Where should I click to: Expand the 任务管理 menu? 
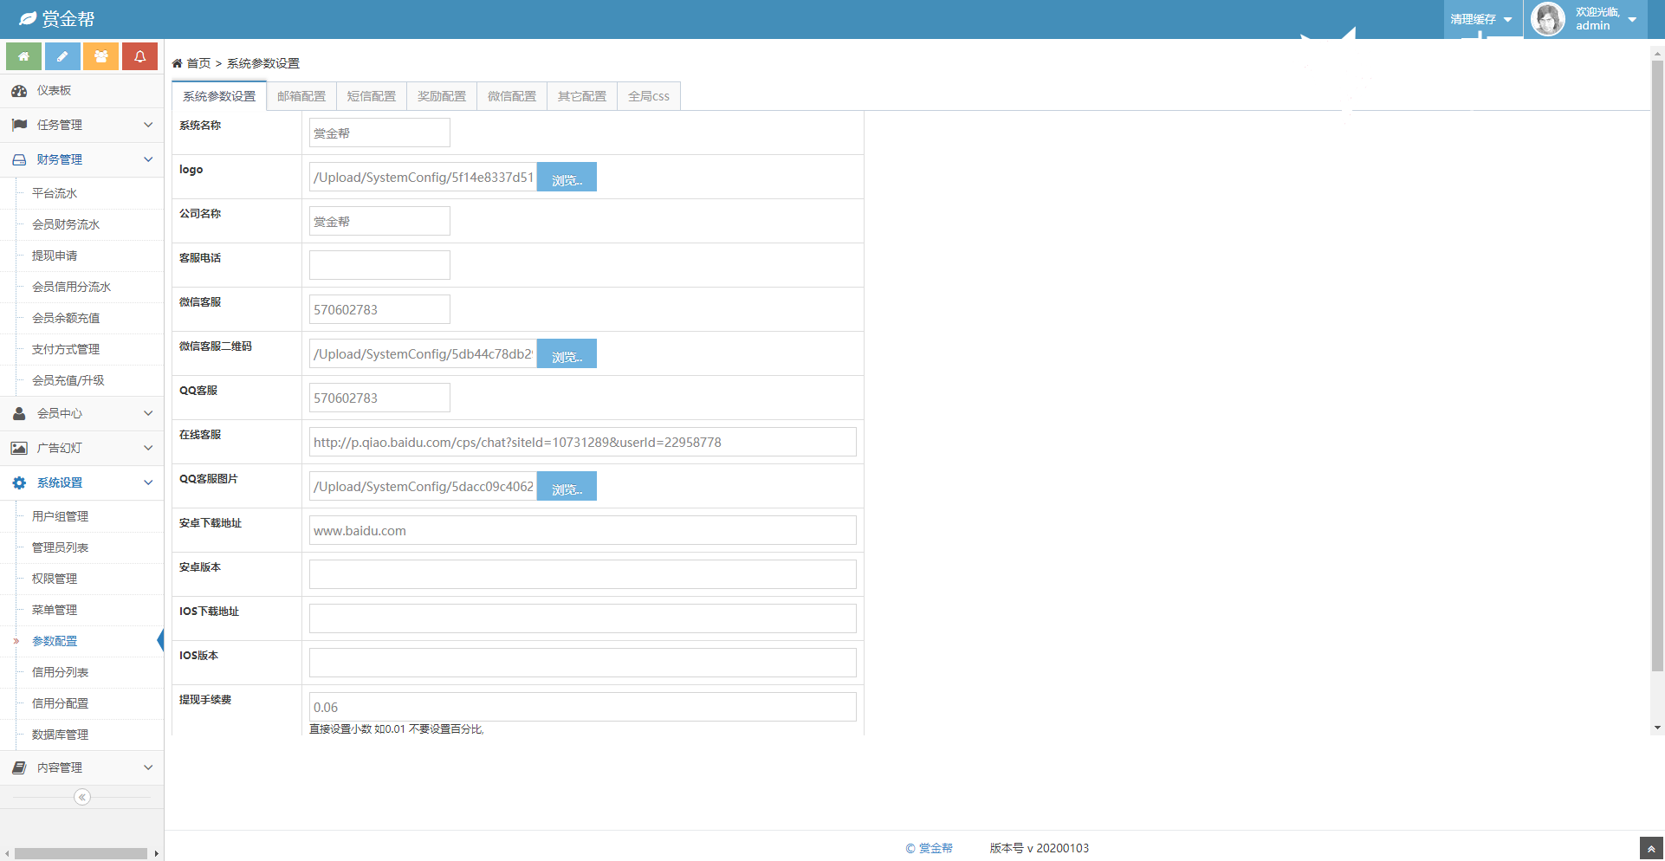tap(81, 125)
